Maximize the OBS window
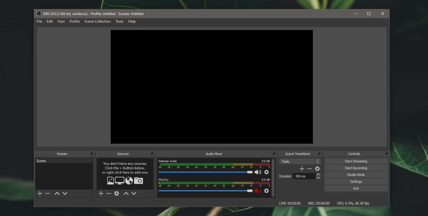The height and width of the screenshot is (216, 428). click(x=369, y=14)
